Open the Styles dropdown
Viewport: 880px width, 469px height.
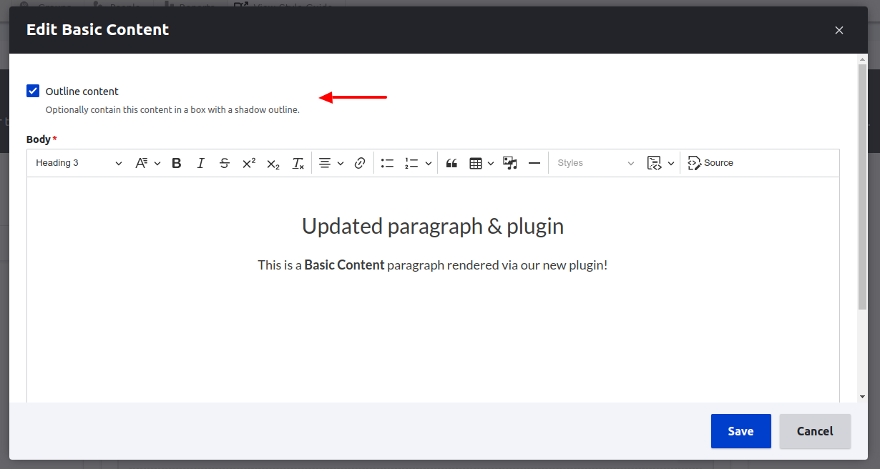coord(595,162)
